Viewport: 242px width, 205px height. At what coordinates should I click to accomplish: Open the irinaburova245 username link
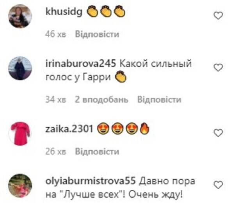(x=81, y=64)
